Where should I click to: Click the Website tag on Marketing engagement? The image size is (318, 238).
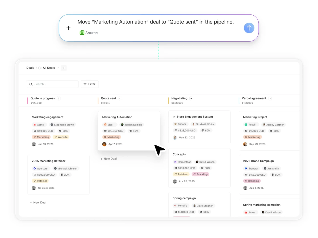[x=61, y=137]
